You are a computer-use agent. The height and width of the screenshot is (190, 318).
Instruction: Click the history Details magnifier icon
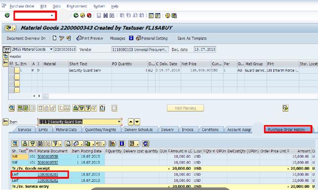15,144
